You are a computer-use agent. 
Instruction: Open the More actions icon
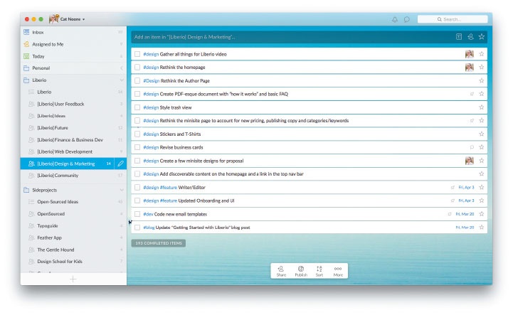[338, 271]
